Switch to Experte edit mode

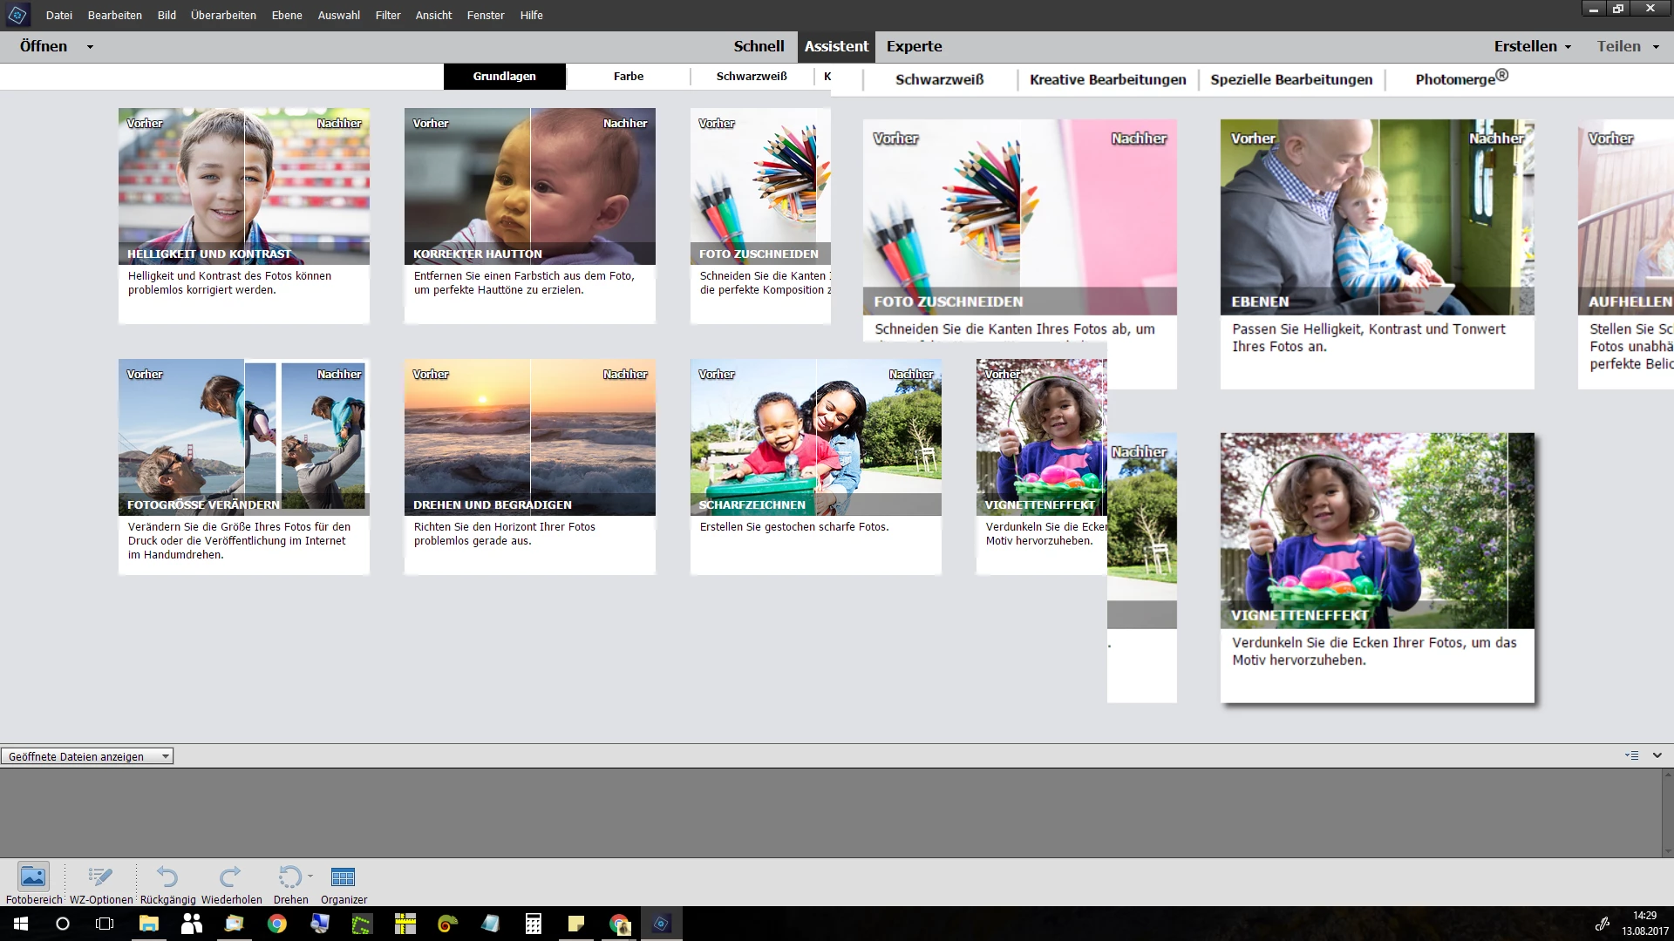click(914, 46)
